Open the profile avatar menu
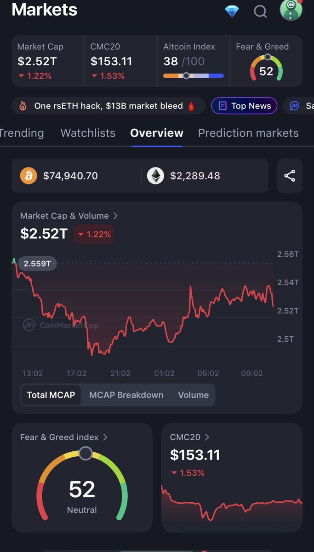 (291, 10)
